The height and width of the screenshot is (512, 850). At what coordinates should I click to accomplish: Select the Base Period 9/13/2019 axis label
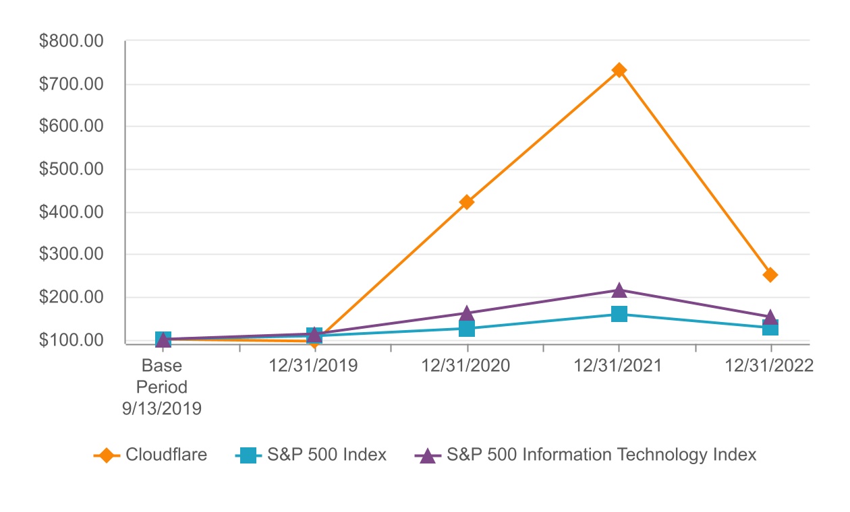click(162, 387)
